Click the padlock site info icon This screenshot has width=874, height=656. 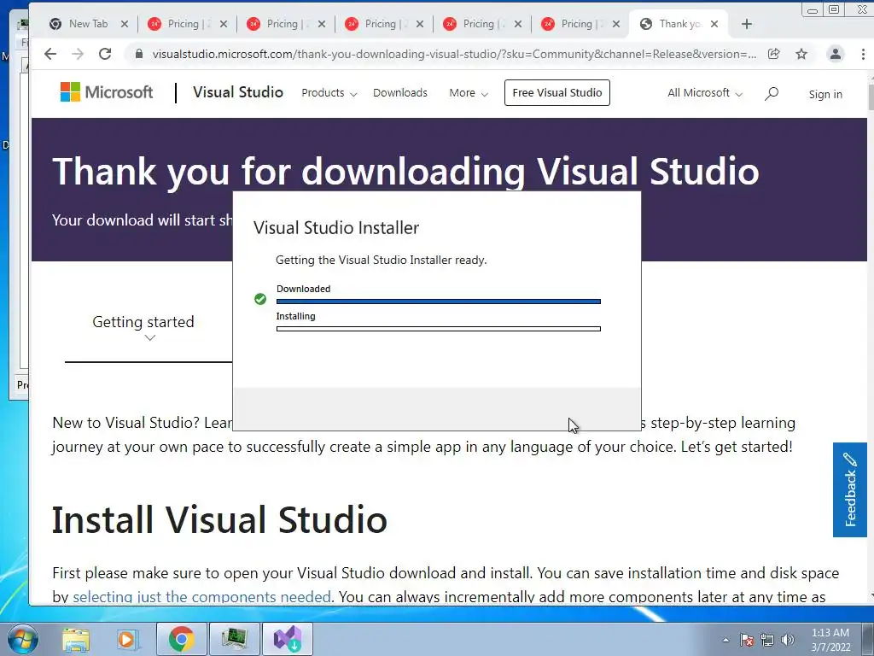(139, 54)
